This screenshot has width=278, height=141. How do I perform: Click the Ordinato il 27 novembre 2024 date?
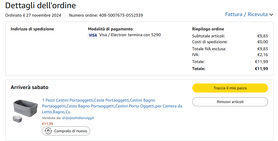pos(33,15)
